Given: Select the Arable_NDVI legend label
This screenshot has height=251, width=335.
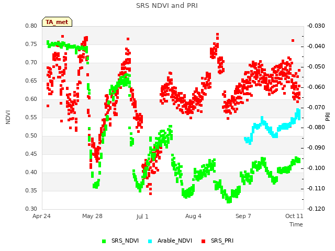Looking at the screenshot, I should (175, 241).
